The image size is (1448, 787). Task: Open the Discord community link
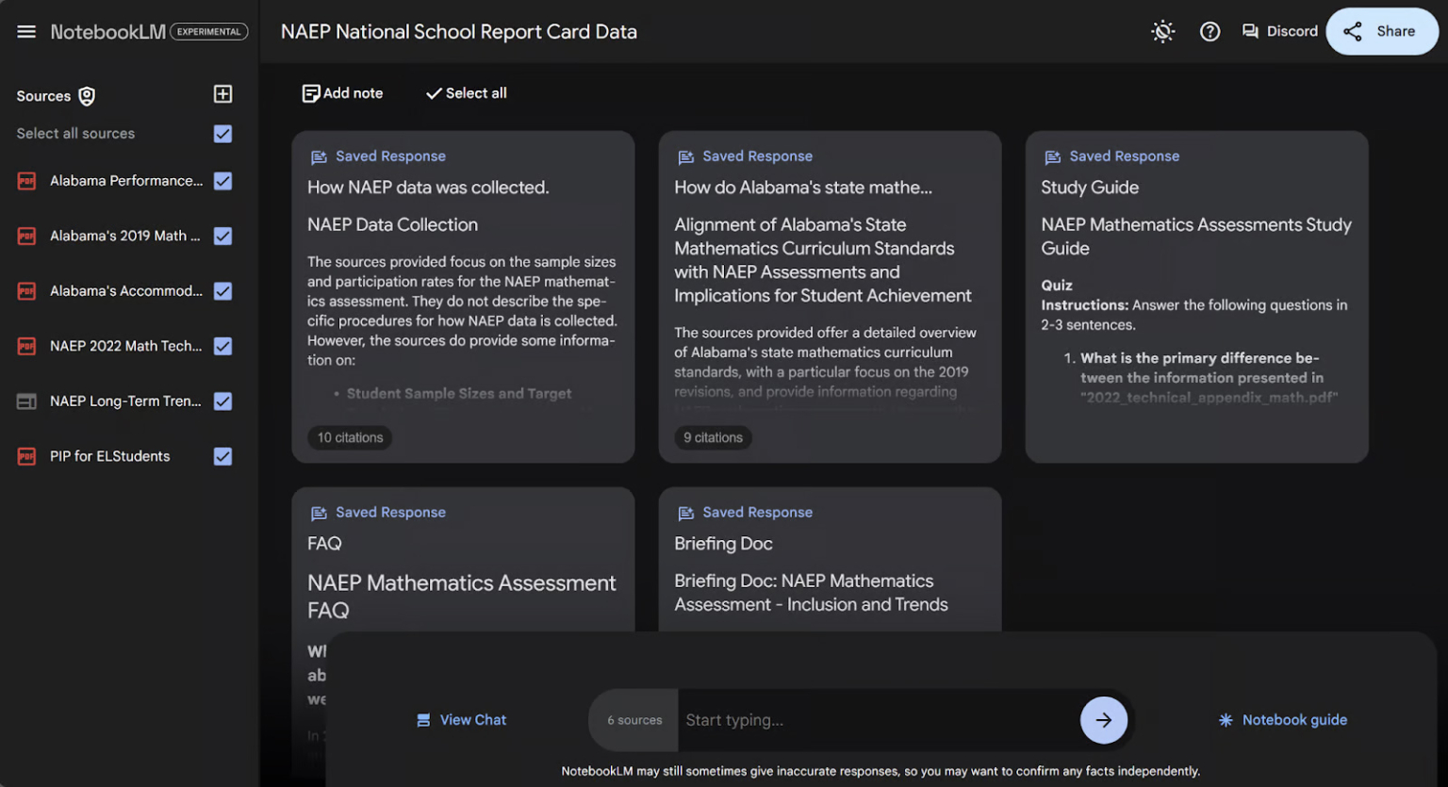click(x=1279, y=32)
